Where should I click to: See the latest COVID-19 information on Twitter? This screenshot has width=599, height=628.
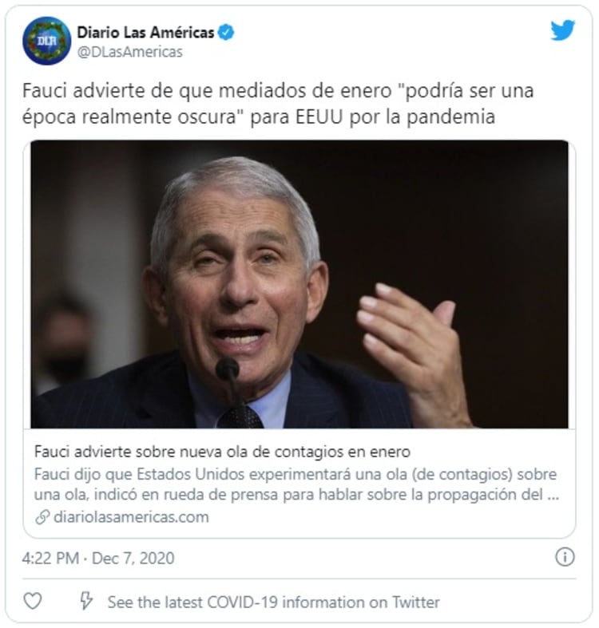(x=273, y=602)
